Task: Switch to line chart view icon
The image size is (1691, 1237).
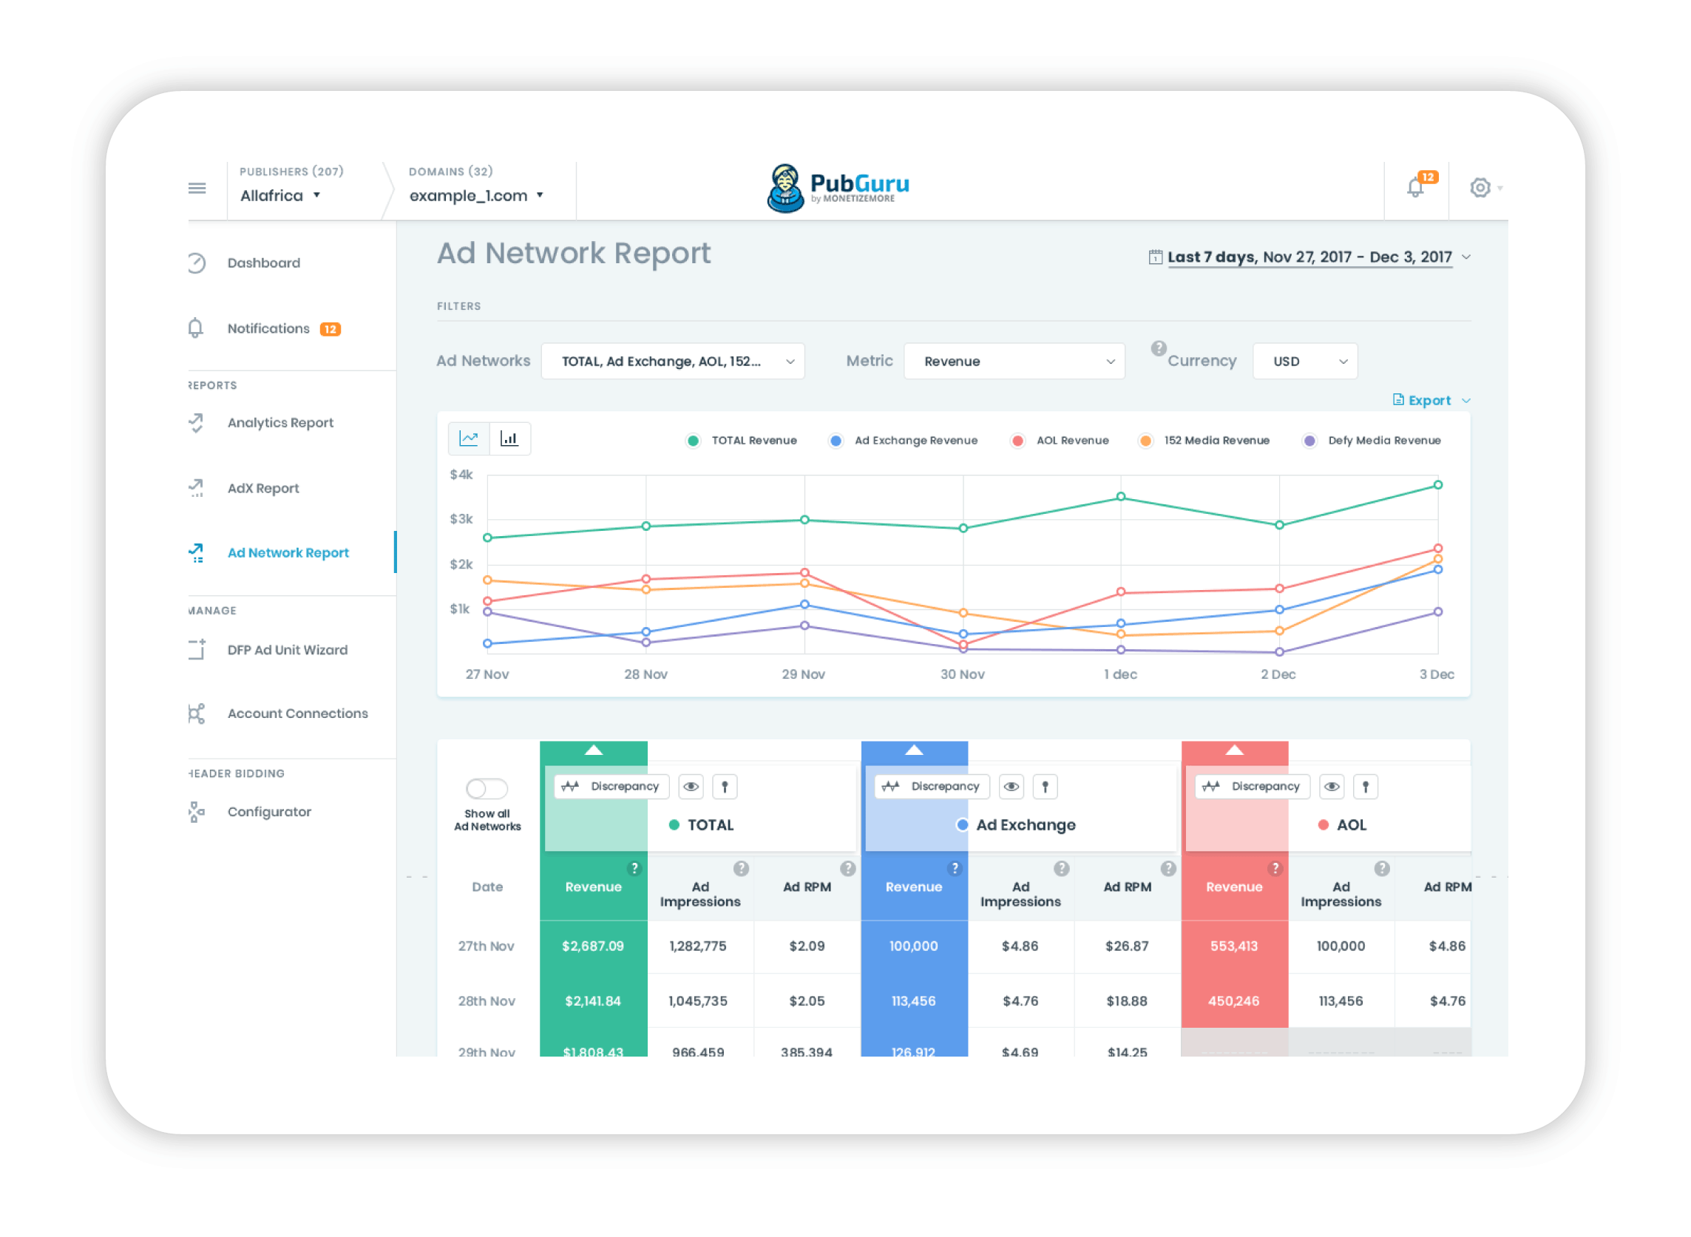Action: click(x=469, y=438)
